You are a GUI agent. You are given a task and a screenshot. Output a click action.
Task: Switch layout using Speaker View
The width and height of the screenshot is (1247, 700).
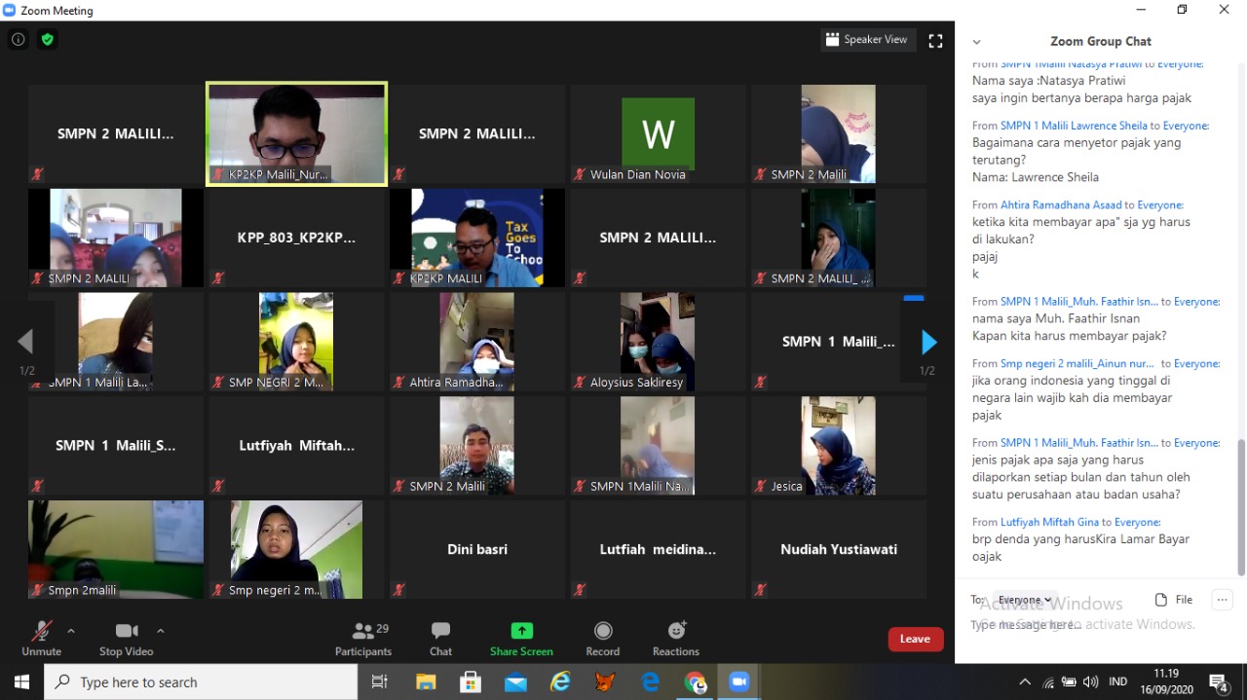pos(866,40)
